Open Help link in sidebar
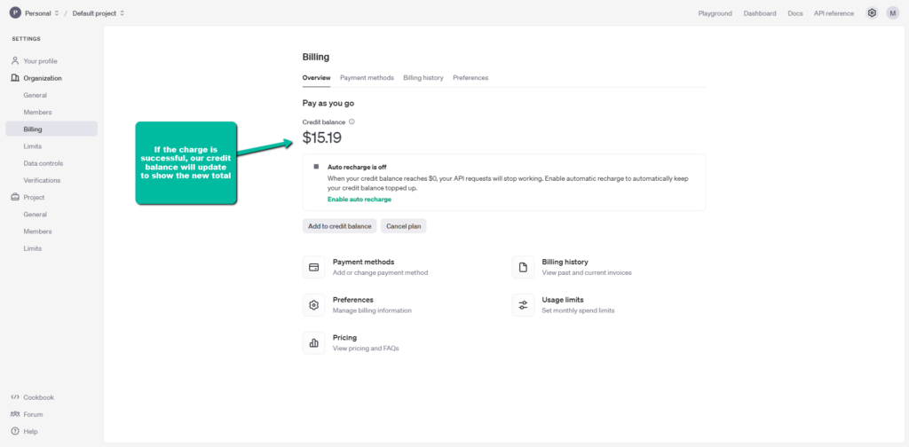909x447 pixels. [x=31, y=431]
